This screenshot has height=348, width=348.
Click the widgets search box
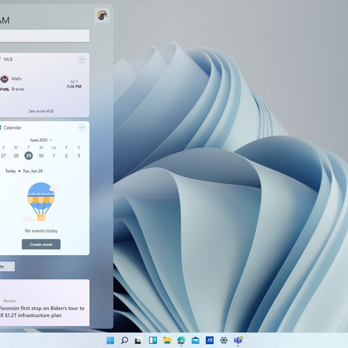click(44, 36)
